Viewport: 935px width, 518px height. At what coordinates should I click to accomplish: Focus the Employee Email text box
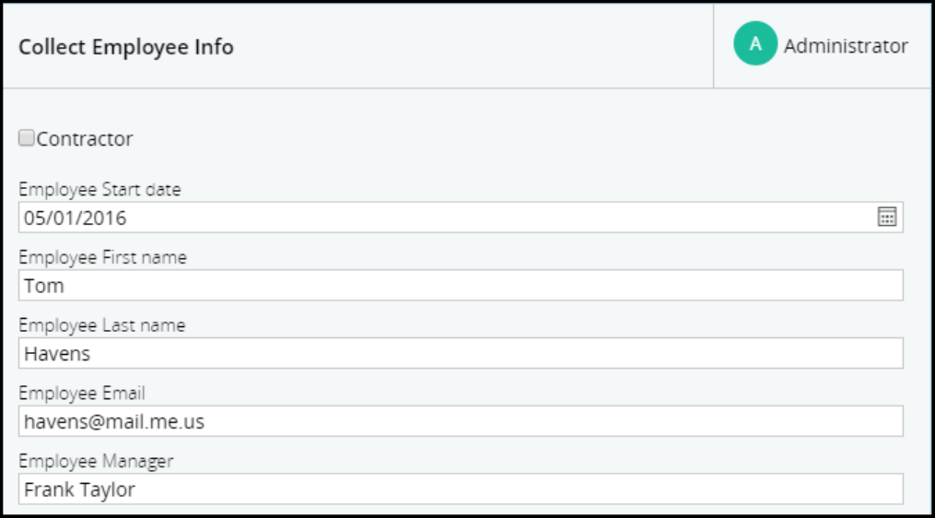tap(461, 421)
